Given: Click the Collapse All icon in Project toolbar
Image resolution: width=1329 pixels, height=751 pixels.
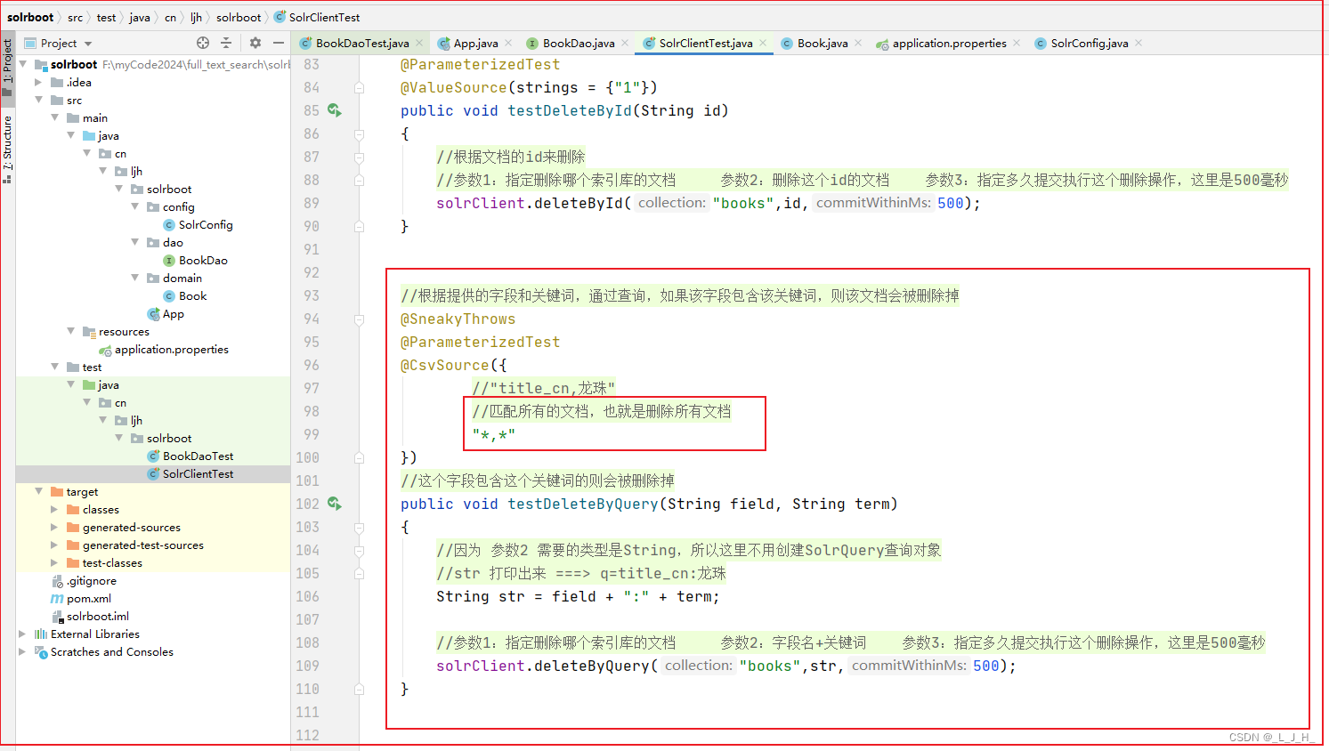Looking at the screenshot, I should (226, 42).
